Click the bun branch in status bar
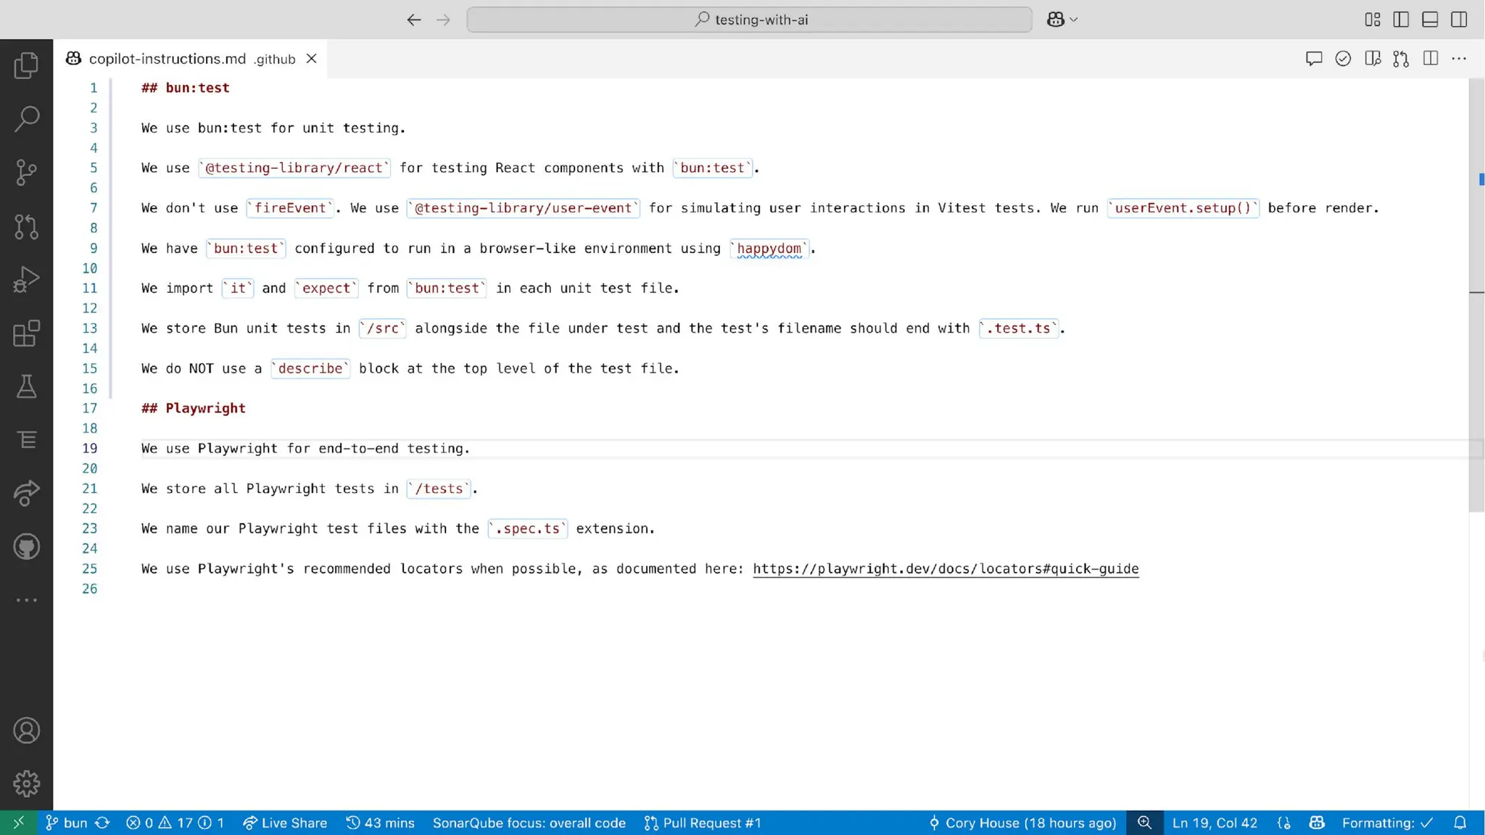Viewport: 1485px width, 835px height. tap(67, 823)
